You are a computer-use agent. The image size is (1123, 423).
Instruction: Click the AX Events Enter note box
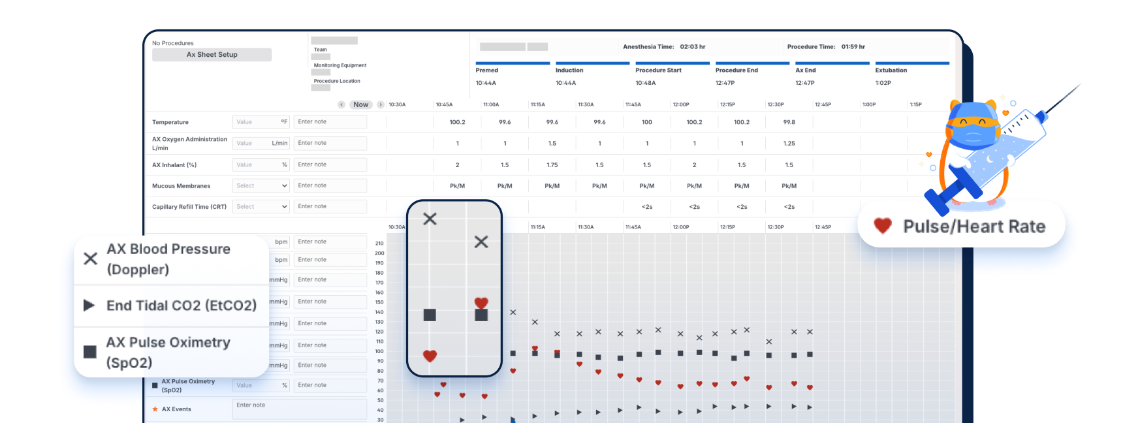point(300,409)
